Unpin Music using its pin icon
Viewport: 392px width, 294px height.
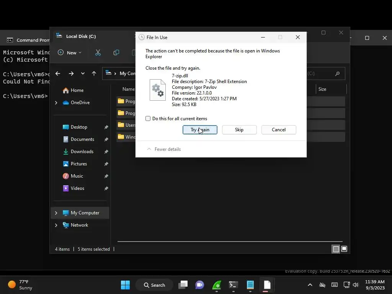click(106, 176)
